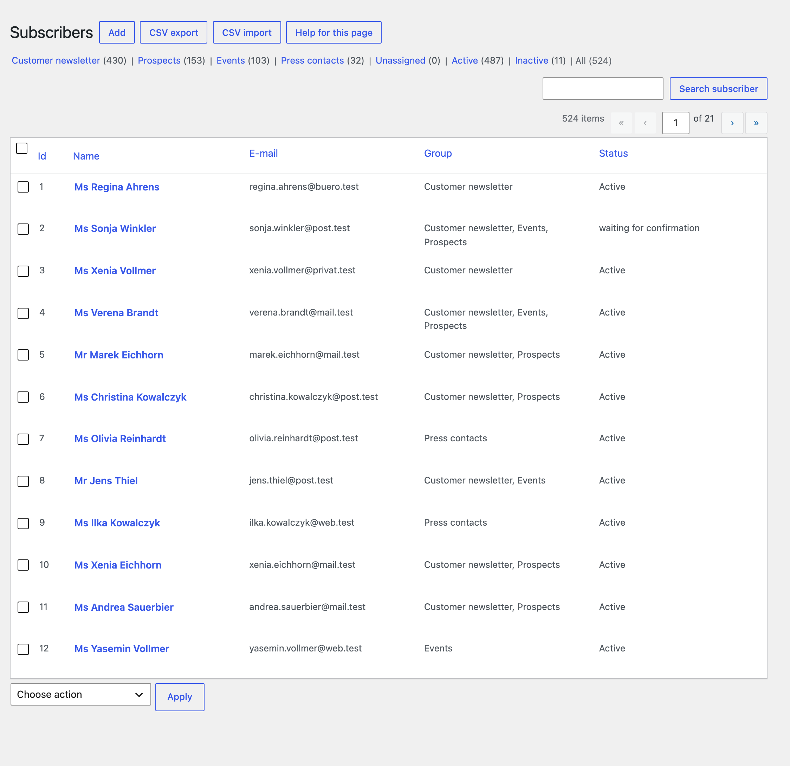Open subscriber Ms Andrea Sauerbier
The height and width of the screenshot is (766, 790).
click(x=124, y=607)
